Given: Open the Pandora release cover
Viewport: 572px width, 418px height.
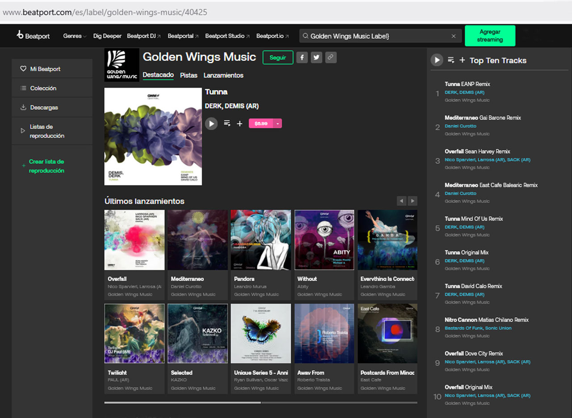Looking at the screenshot, I should coord(261,240).
